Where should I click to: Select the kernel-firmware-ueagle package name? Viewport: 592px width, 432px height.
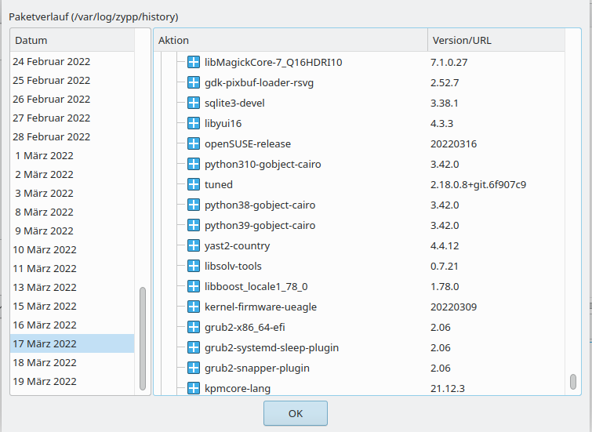click(260, 307)
